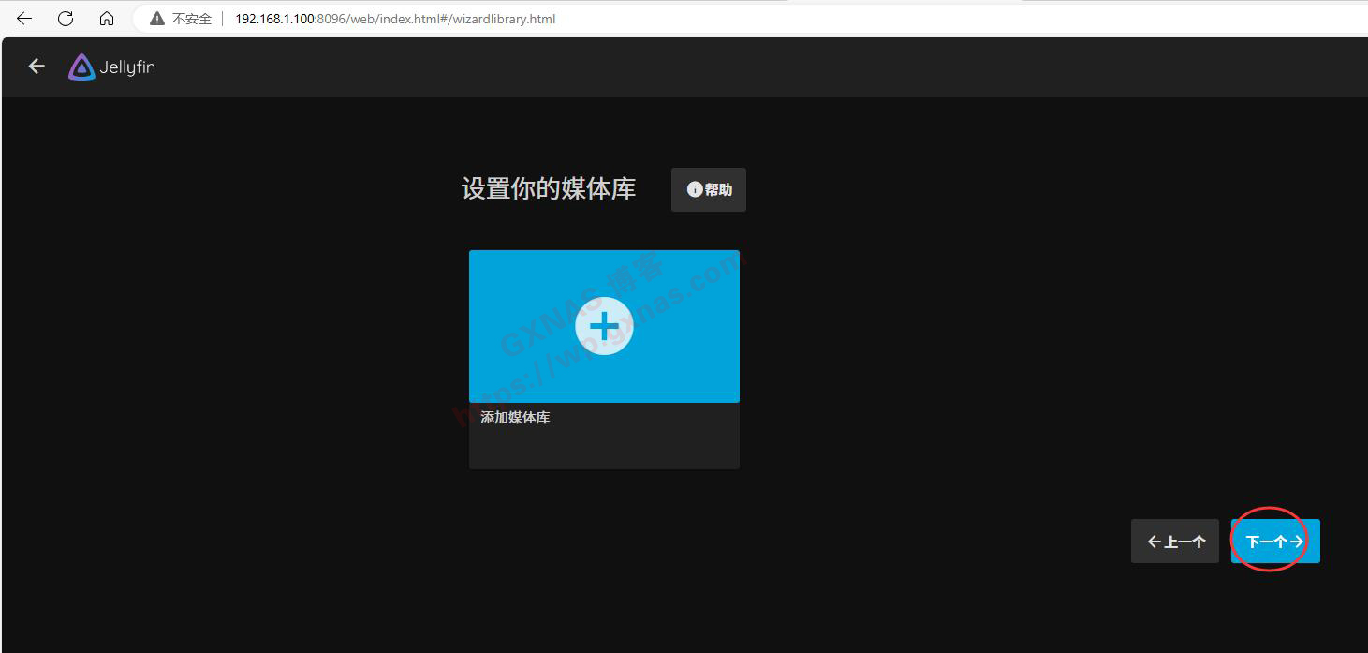Click the Jellyfin brand name text

127,67
